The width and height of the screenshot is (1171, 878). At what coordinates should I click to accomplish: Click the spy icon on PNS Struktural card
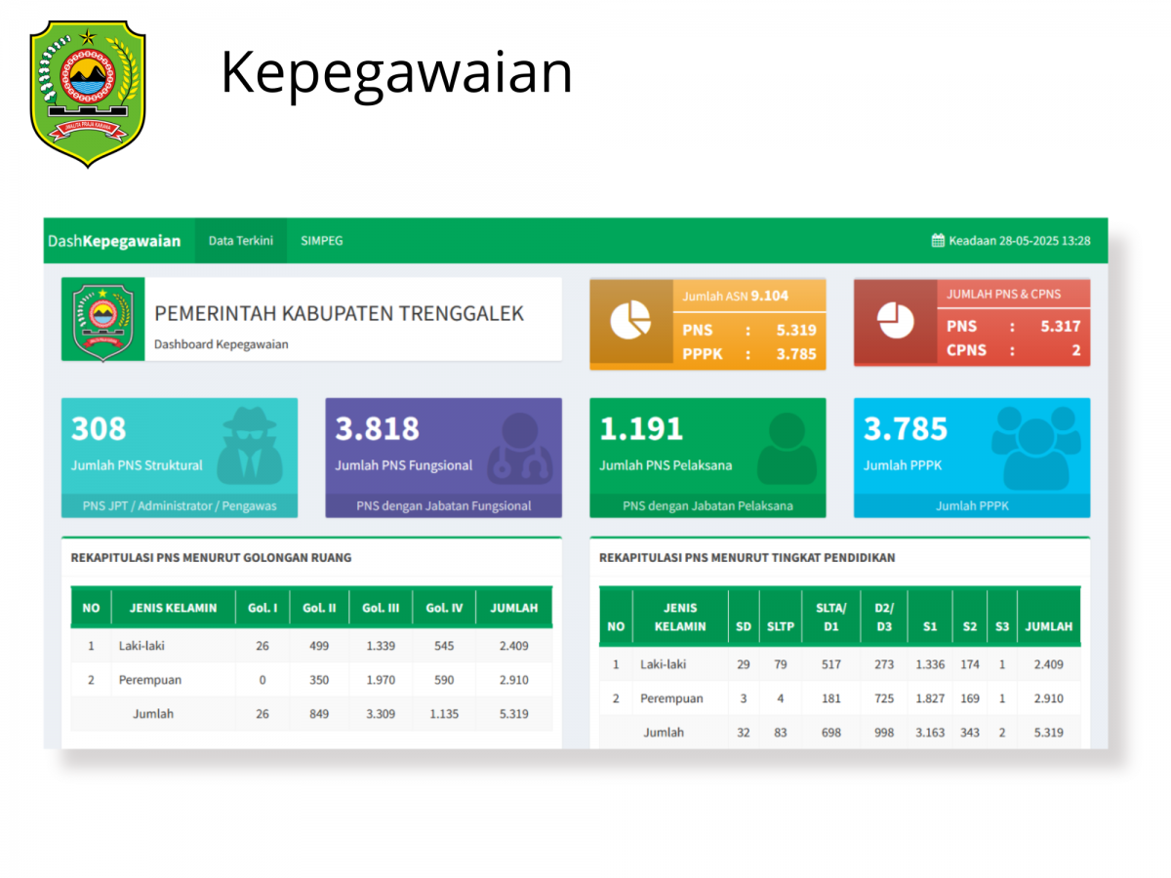[x=253, y=447]
